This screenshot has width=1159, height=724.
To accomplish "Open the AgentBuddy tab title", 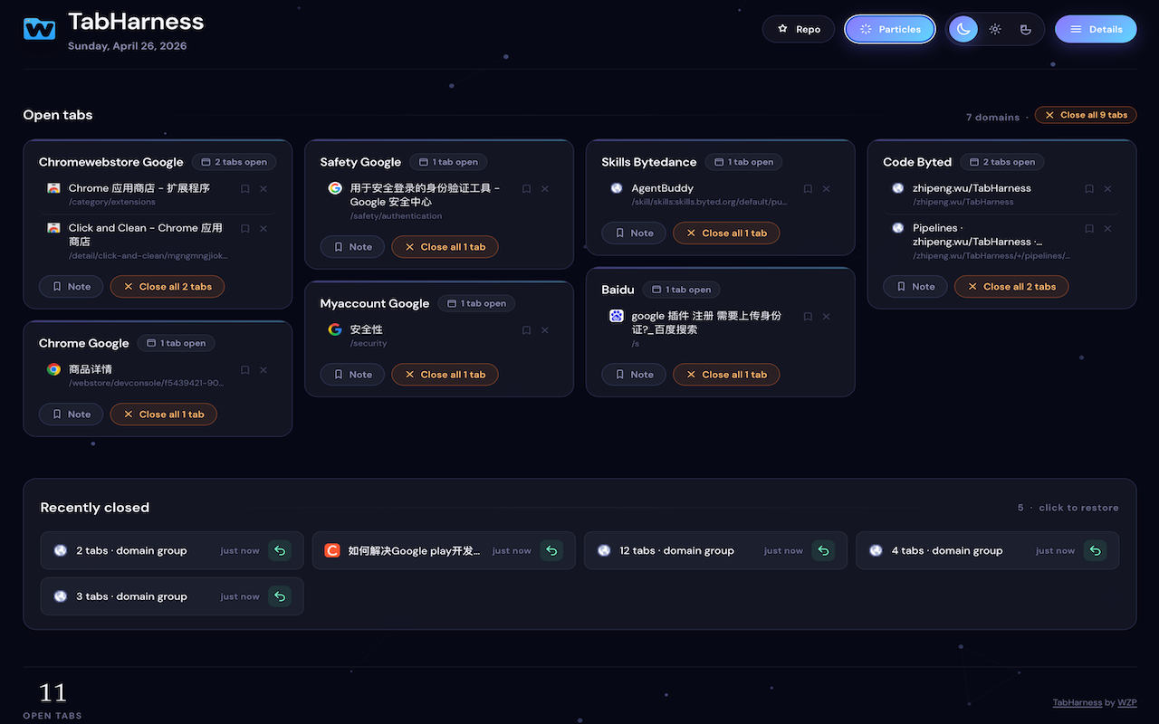I will [663, 188].
